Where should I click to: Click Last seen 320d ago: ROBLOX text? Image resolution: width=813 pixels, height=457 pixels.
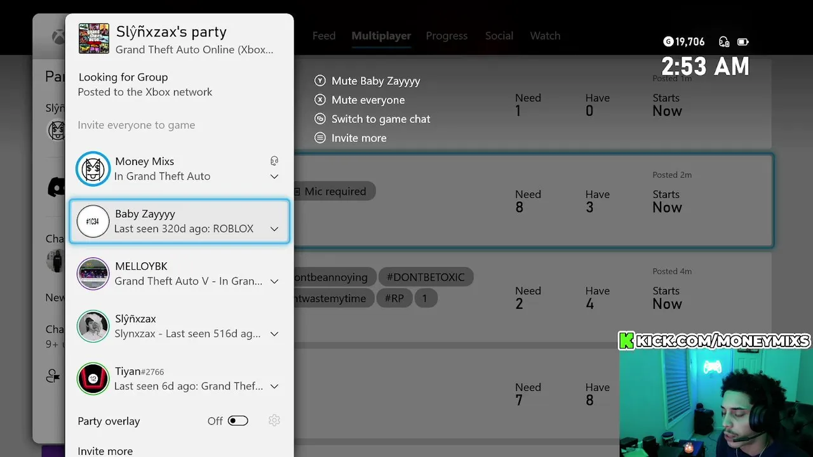(x=184, y=228)
